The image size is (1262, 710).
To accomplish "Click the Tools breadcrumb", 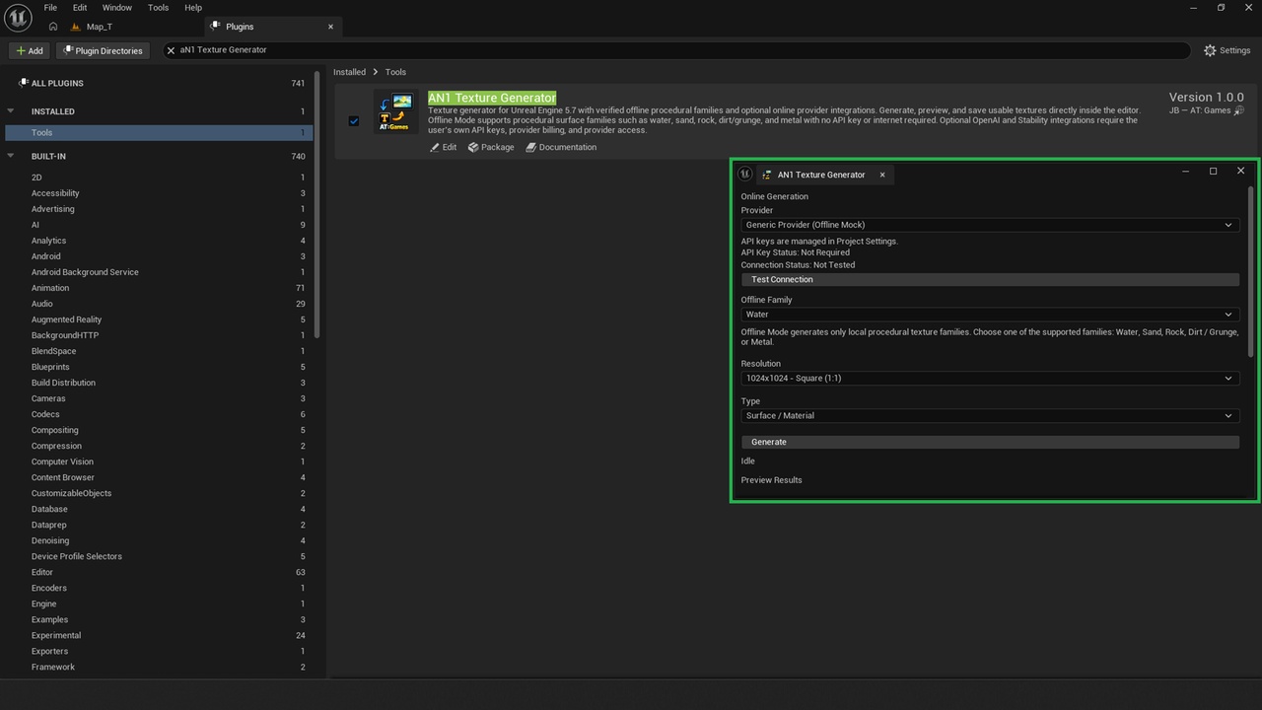I will tap(395, 72).
